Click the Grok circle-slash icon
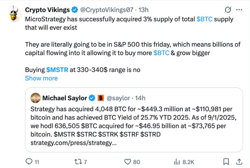250x168 pixels. click(x=228, y=10)
